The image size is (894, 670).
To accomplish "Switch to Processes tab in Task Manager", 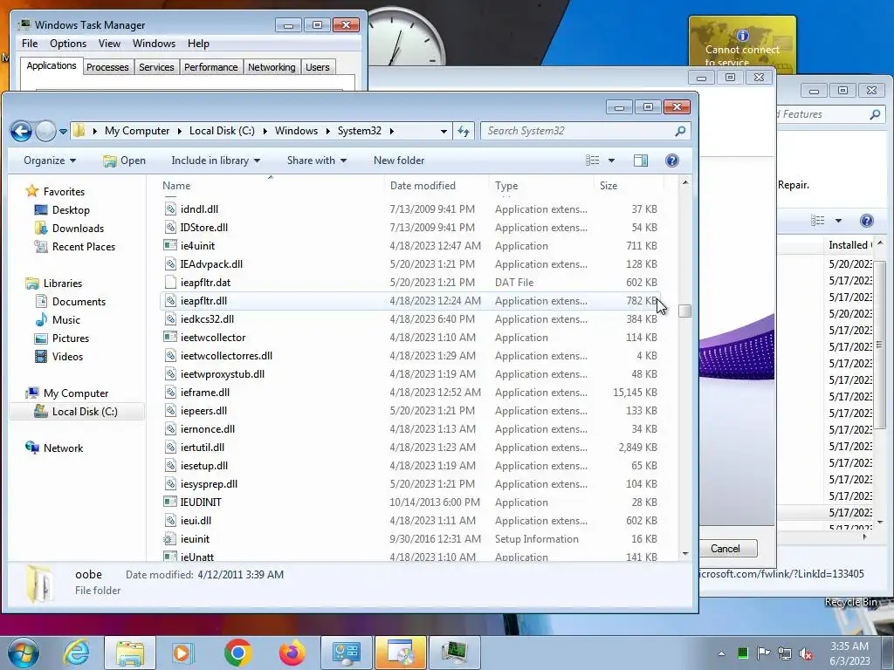I will [x=107, y=67].
